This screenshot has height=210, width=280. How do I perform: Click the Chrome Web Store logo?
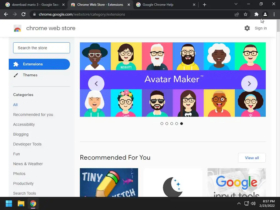[x=17, y=28]
